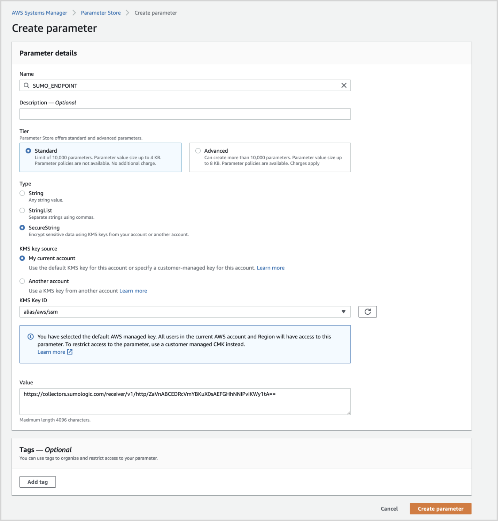Click the info icon in the blue notice
Screen dimensions: 498x521
point(31,336)
